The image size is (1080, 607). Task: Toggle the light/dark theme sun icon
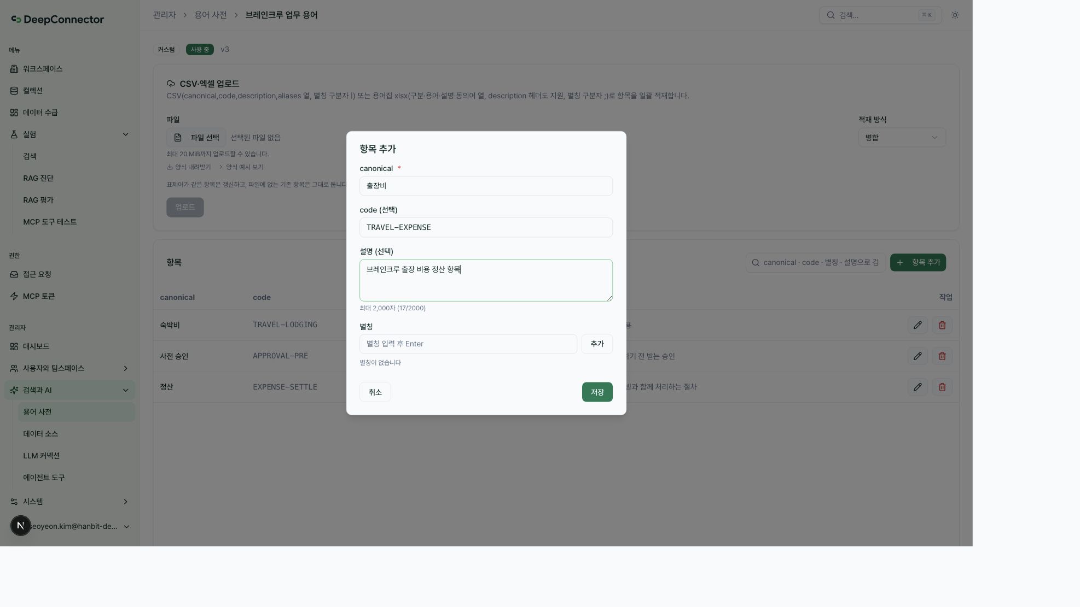(955, 15)
